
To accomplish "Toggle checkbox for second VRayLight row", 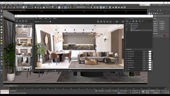I will (126, 54).
